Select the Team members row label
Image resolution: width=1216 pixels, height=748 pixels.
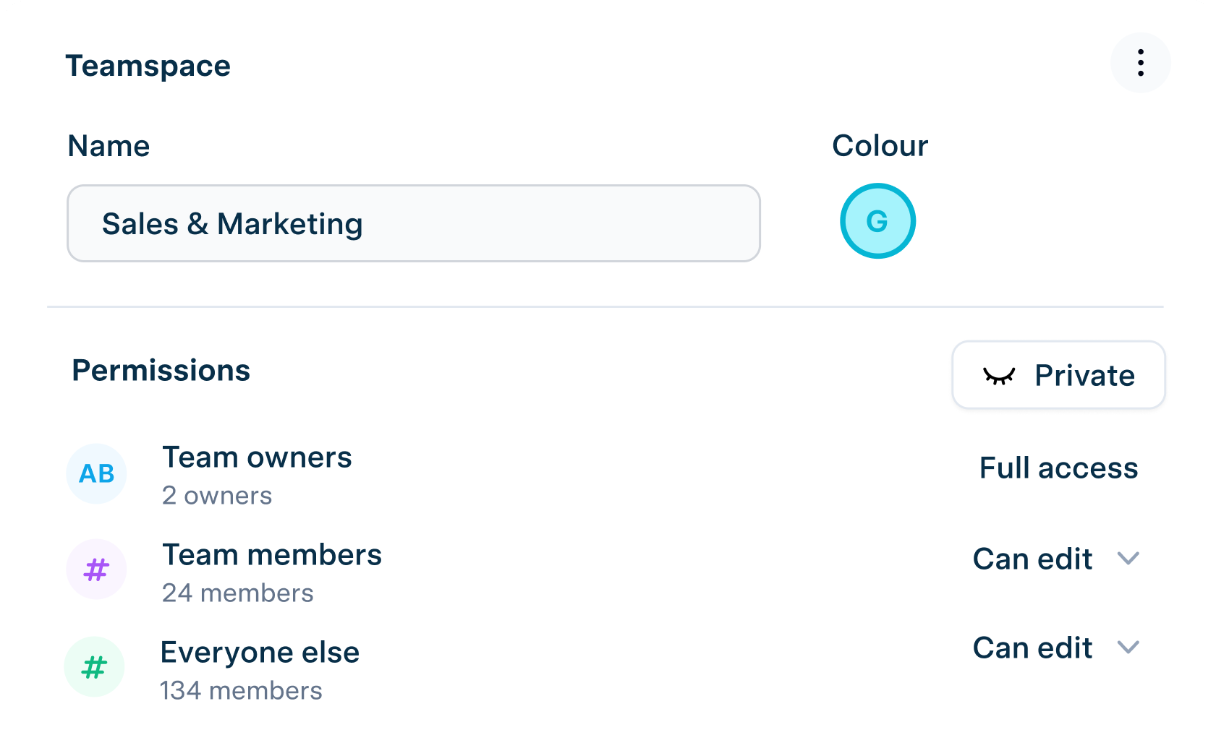coord(272,555)
